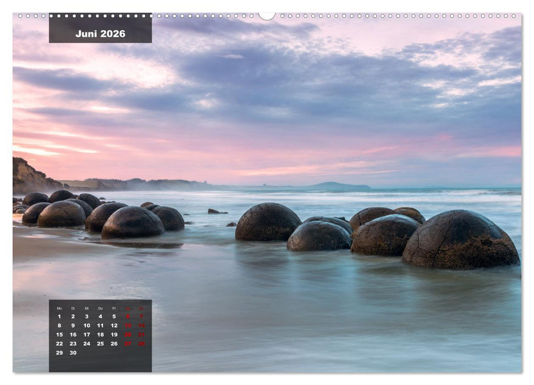
Task: Select the red weekend date 28
Action: (x=141, y=343)
